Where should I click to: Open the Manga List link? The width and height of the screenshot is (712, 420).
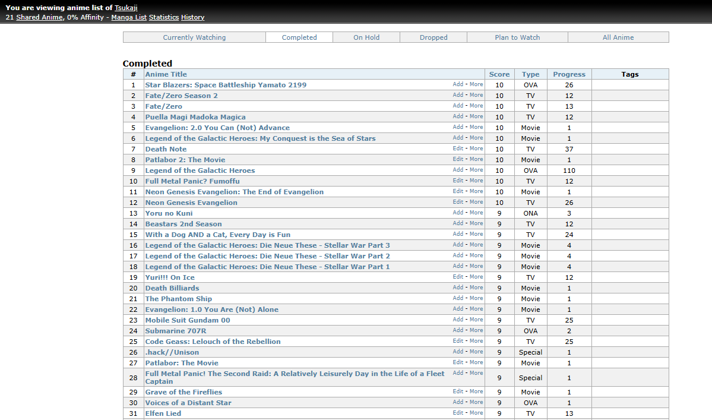pos(129,17)
